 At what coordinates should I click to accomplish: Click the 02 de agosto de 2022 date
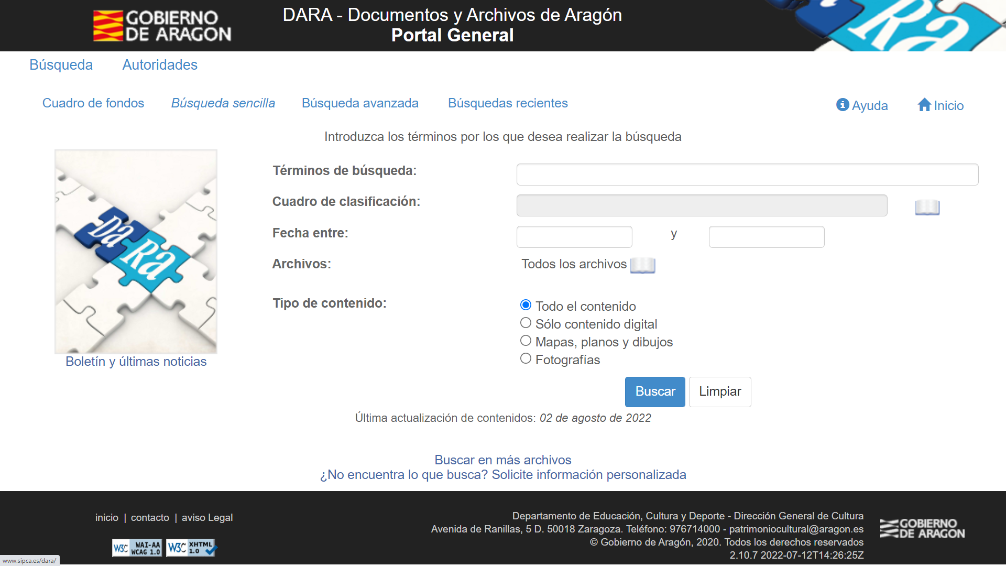click(x=595, y=418)
